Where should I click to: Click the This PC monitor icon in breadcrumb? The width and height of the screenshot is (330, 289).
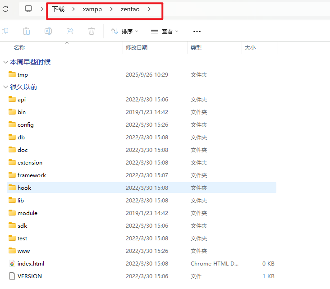pos(28,9)
